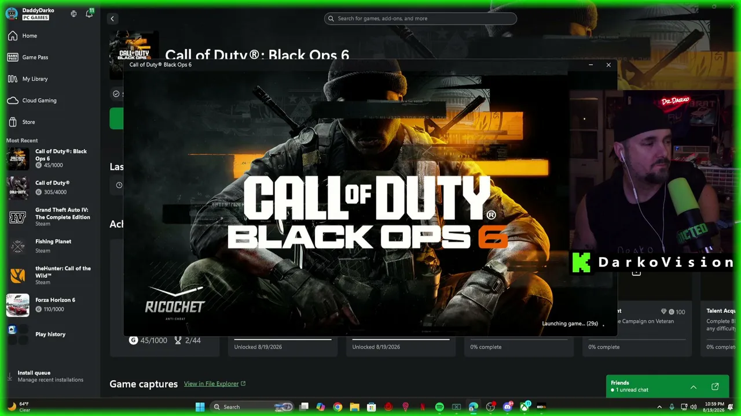Open Google Chrome from the taskbar
The image size is (741, 416).
pyautogui.click(x=338, y=407)
